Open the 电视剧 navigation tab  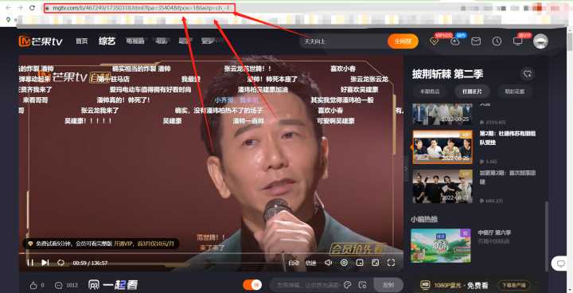point(135,41)
